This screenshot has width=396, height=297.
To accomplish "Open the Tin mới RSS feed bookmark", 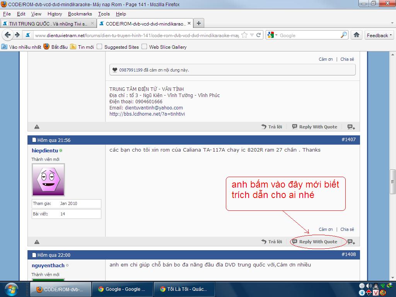I will (x=82, y=47).
